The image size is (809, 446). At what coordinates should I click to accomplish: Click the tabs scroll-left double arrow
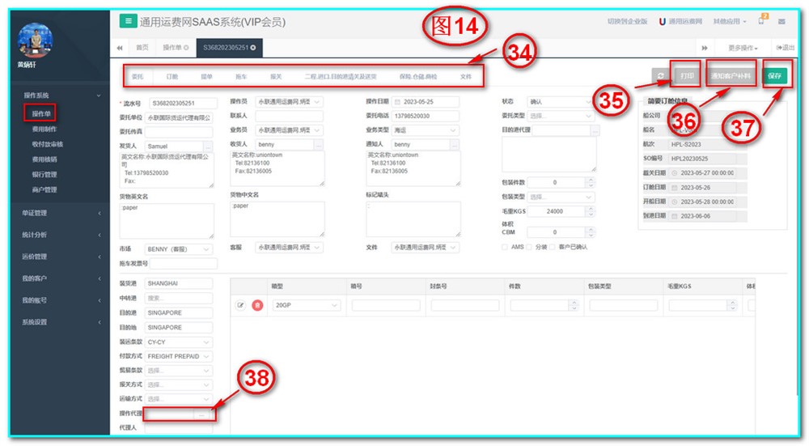(121, 49)
